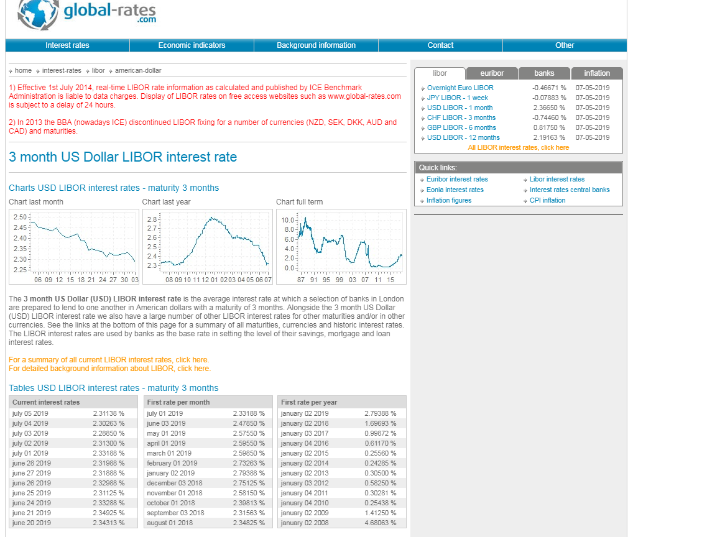Viewport: 702px width, 537px height.
Task: Click the Chart last month graph
Action: pyautogui.click(x=74, y=247)
